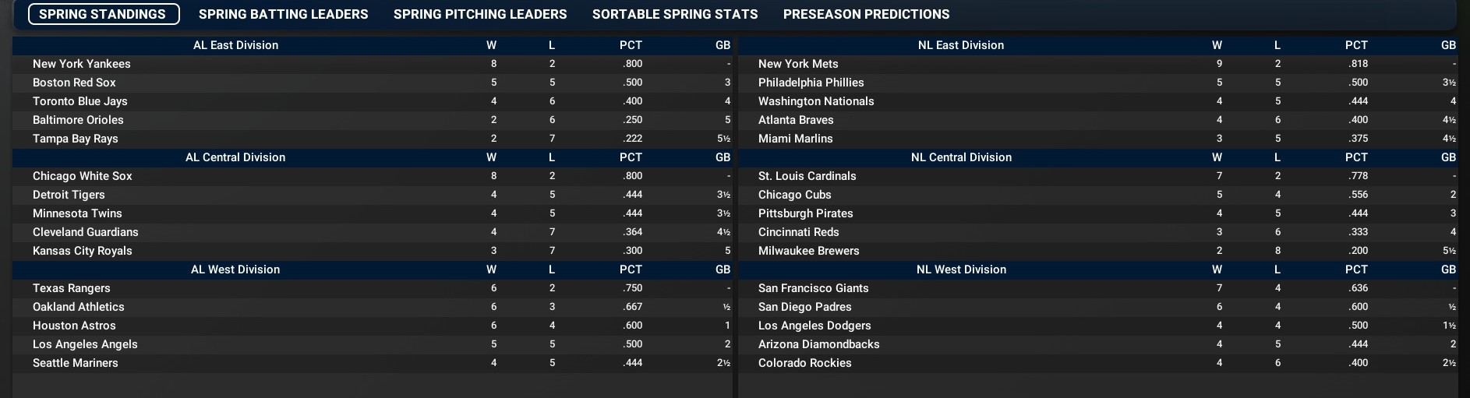
Task: Click the AL West Division header
Action: click(x=235, y=269)
